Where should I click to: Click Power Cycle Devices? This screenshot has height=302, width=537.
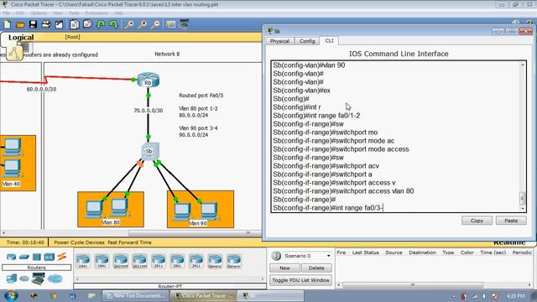click(x=79, y=242)
